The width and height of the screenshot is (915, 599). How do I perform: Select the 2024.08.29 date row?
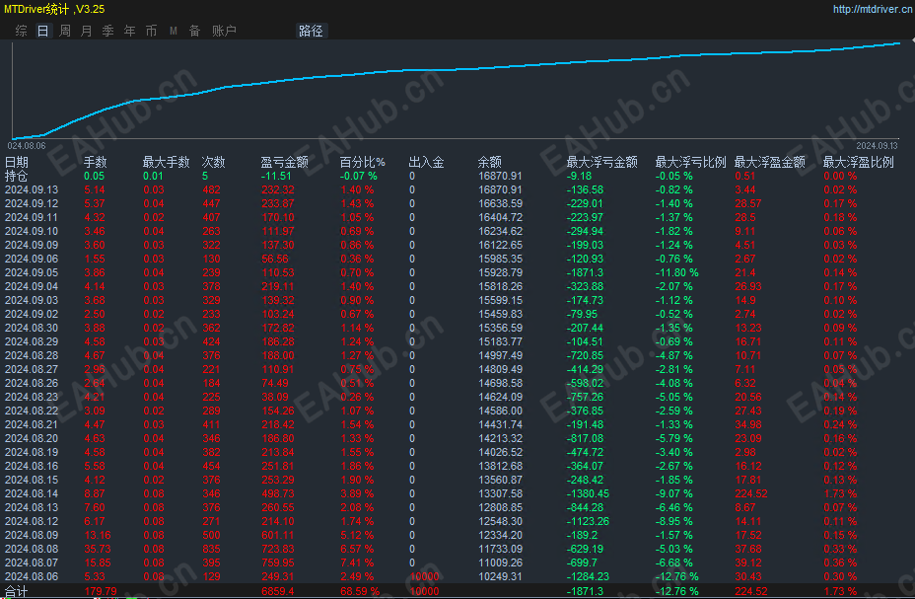click(x=457, y=341)
